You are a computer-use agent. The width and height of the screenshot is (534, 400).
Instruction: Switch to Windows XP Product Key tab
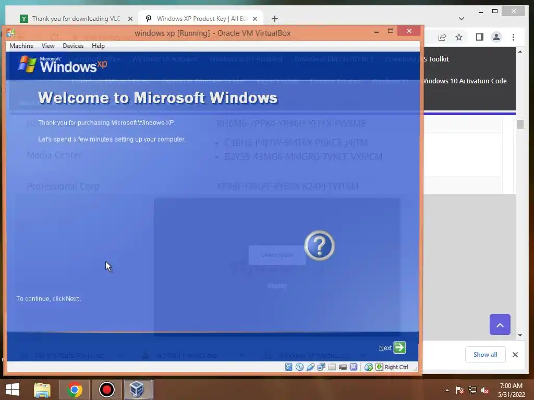pyautogui.click(x=201, y=19)
